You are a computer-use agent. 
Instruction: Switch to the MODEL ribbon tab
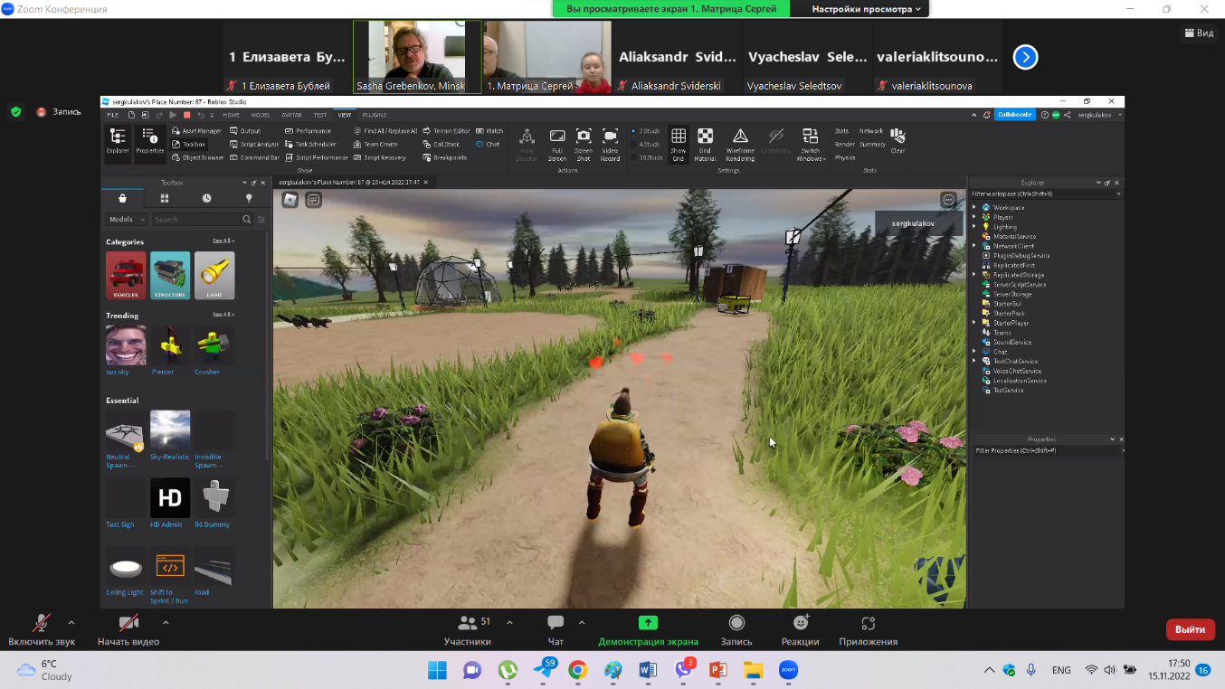(261, 115)
